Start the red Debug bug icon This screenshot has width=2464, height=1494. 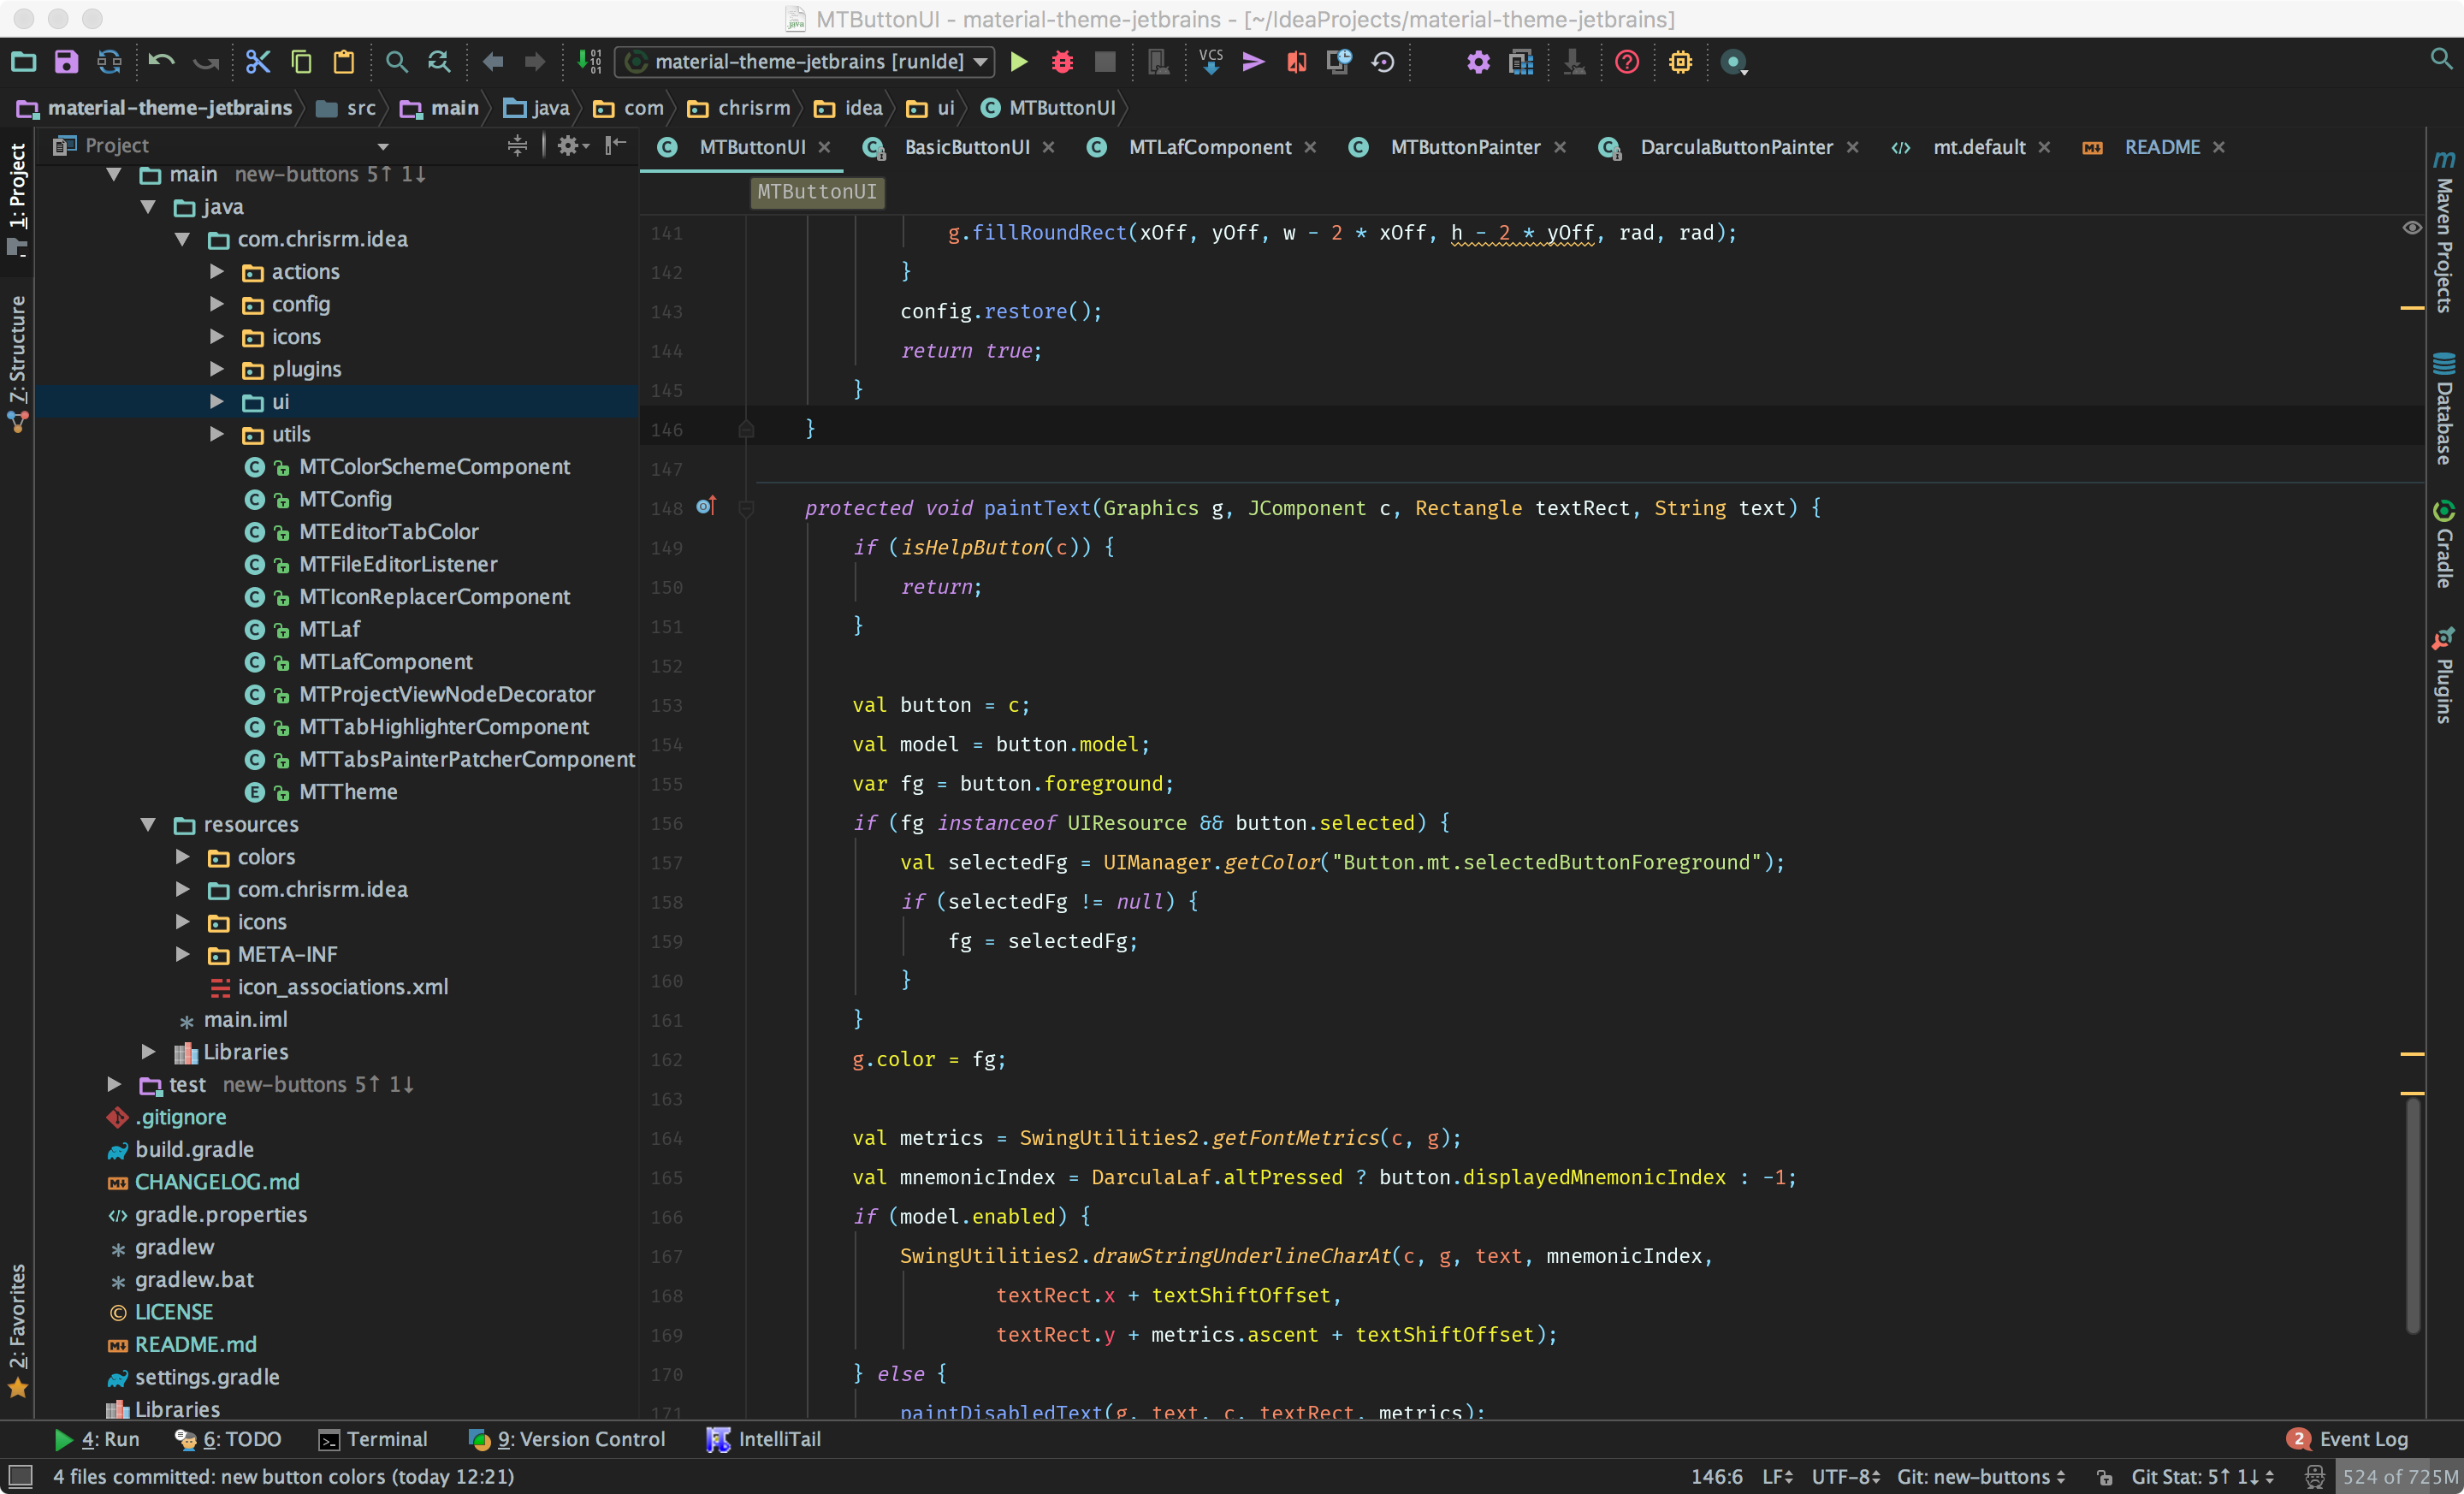(1062, 62)
